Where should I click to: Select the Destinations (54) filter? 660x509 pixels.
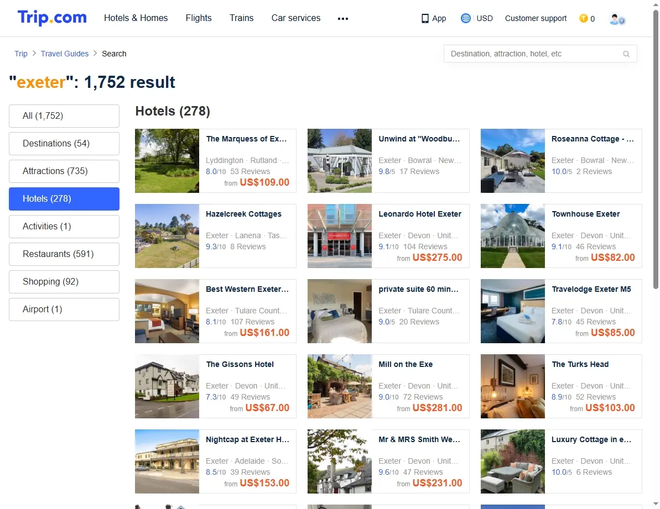(x=64, y=144)
